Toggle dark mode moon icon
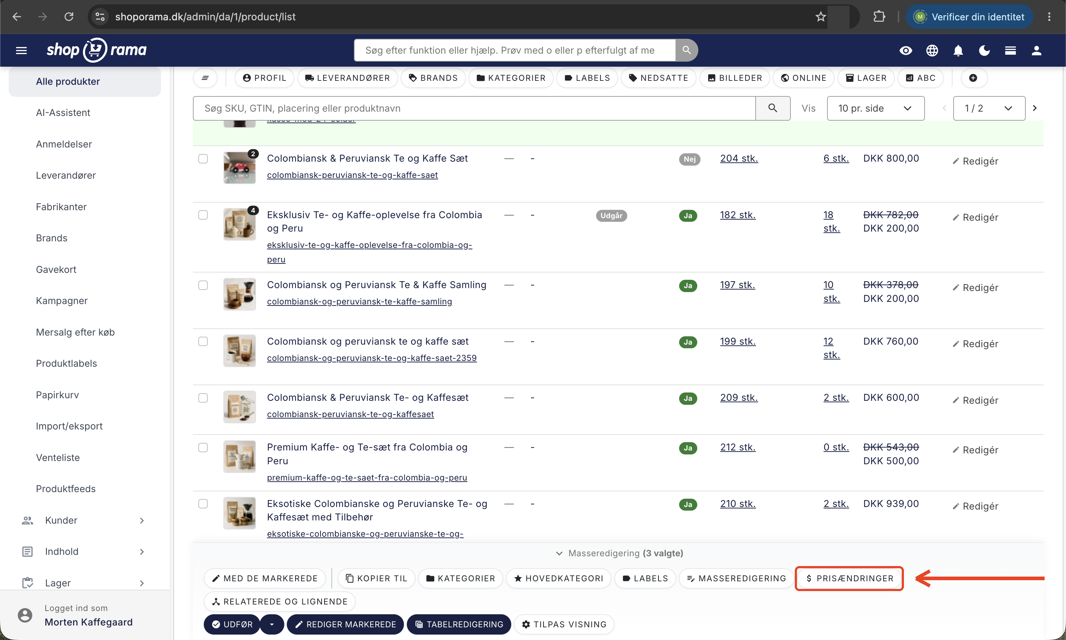 984,50
